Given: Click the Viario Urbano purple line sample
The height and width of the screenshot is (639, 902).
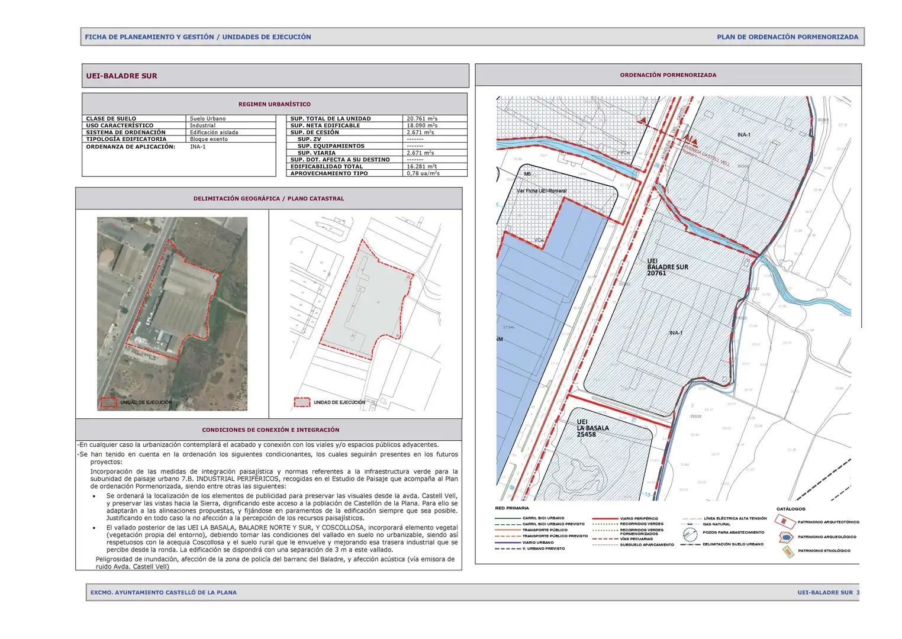Looking at the screenshot, I should (x=507, y=543).
